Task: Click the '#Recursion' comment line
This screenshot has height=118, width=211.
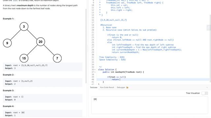Action: click(106, 25)
